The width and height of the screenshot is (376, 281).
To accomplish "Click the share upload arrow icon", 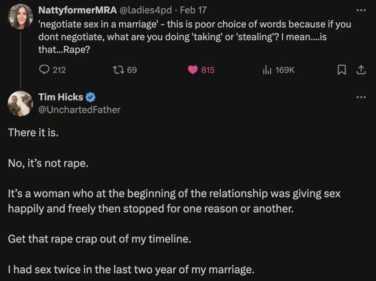I will pyautogui.click(x=361, y=69).
